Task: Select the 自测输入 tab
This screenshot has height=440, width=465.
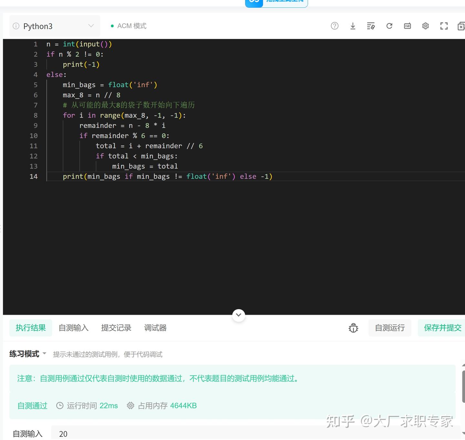Action: click(73, 328)
